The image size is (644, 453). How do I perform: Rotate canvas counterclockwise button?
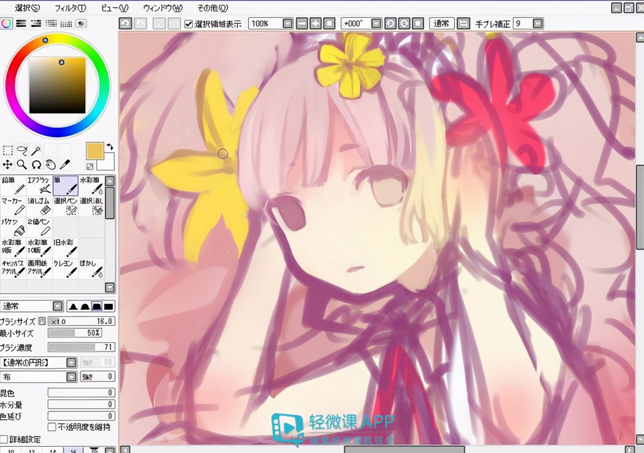coord(390,23)
